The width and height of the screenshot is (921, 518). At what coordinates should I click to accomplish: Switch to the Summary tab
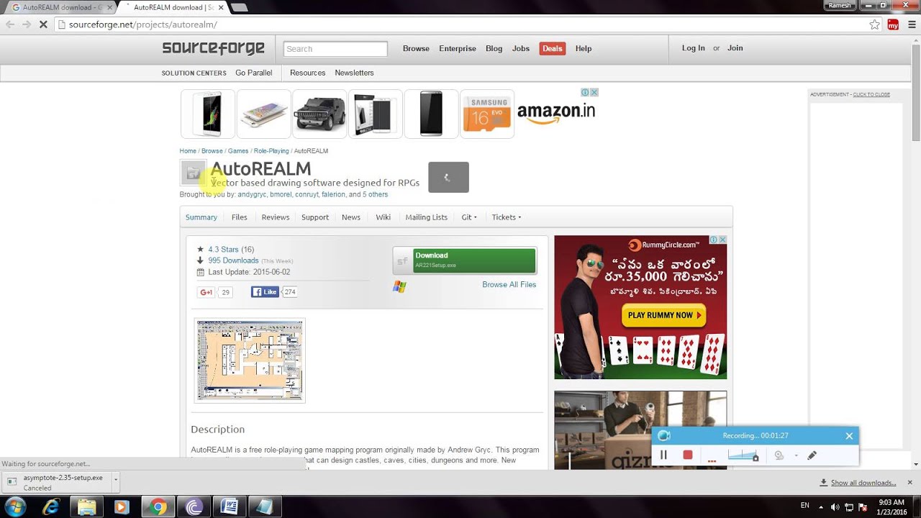click(201, 217)
